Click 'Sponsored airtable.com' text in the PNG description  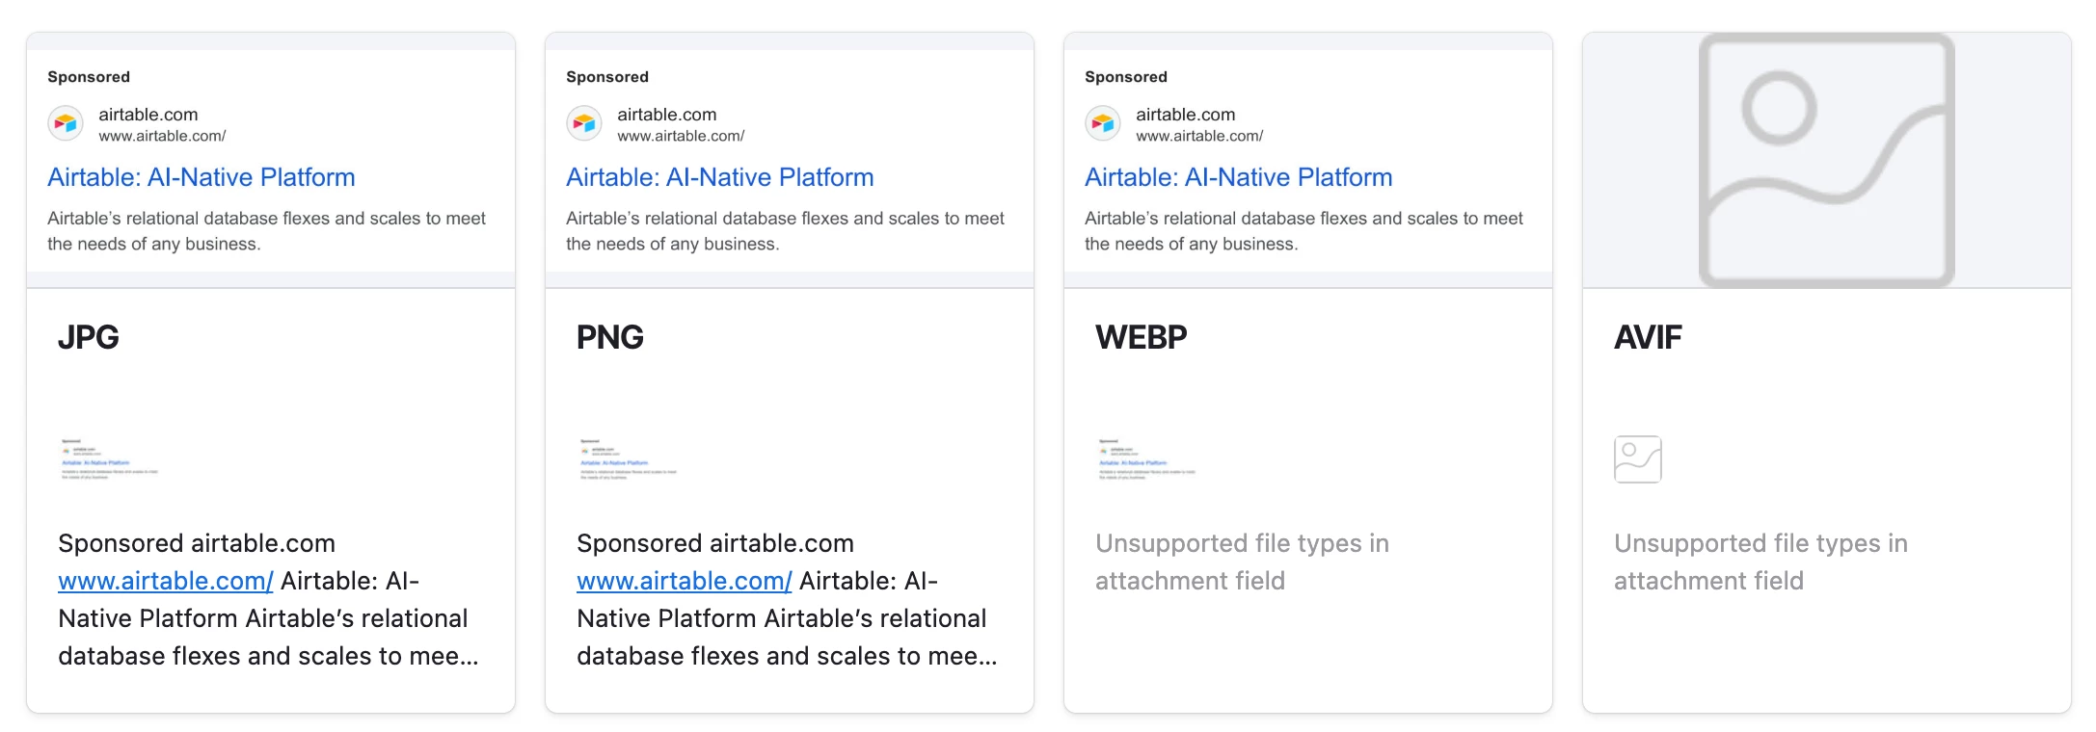pos(715,543)
